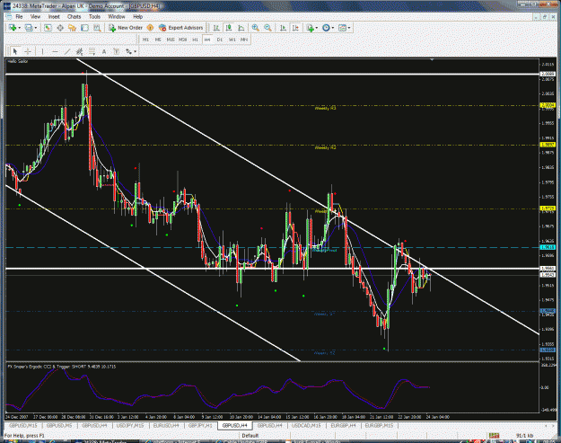
Task: Select the Text (A) drawing tool
Action: click(104, 51)
